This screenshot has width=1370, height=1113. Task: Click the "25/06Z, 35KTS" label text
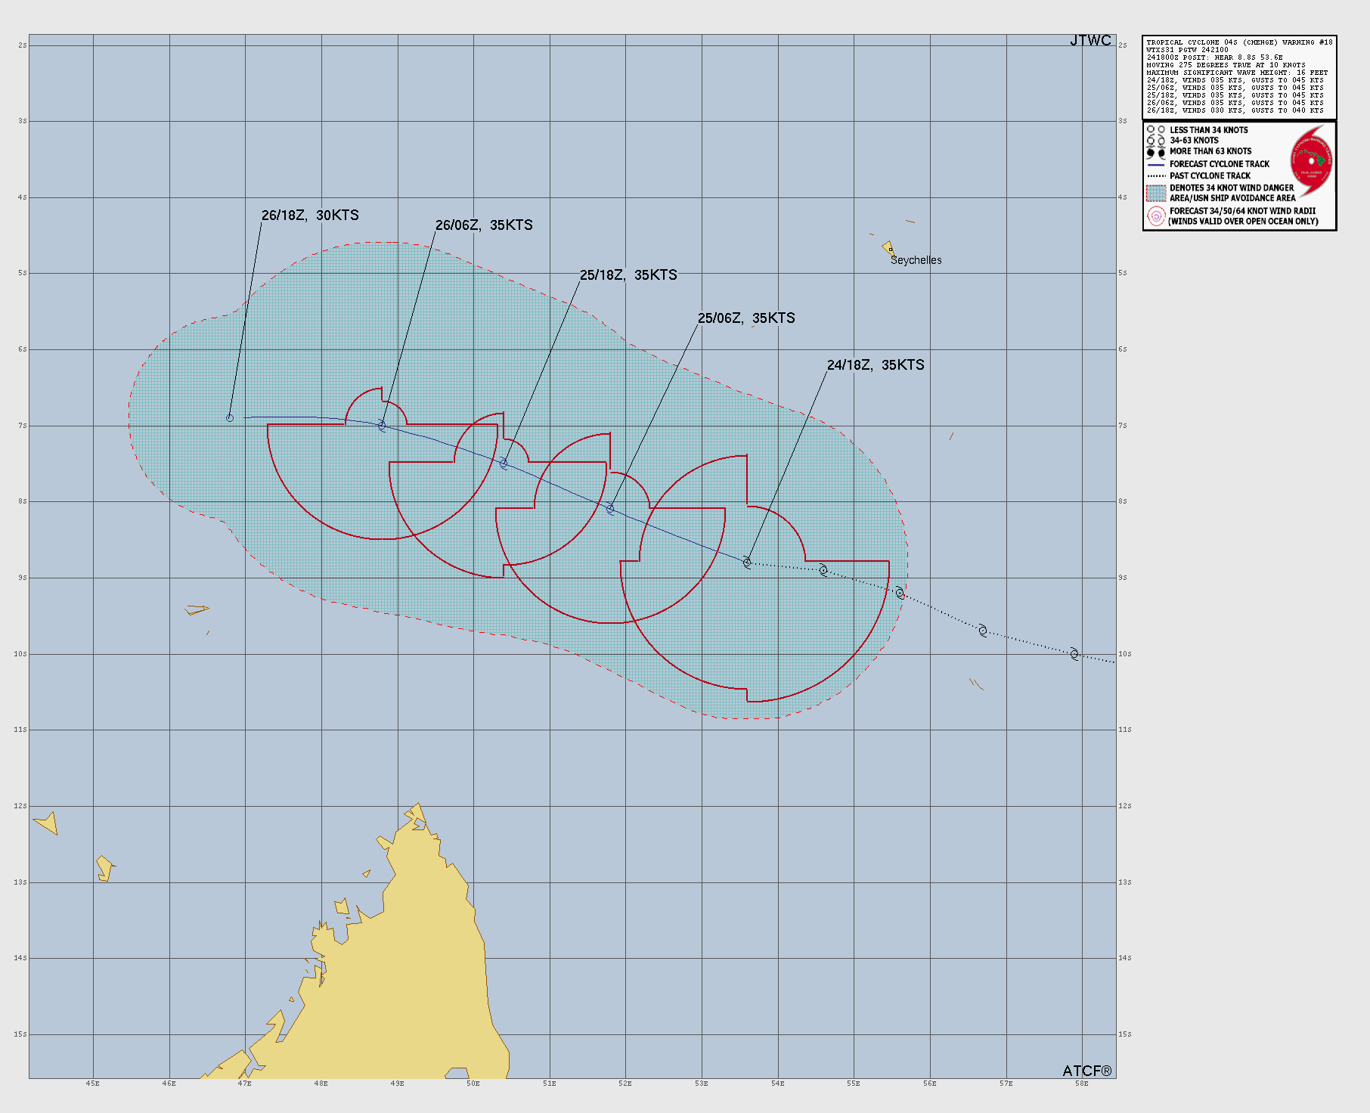coord(746,318)
